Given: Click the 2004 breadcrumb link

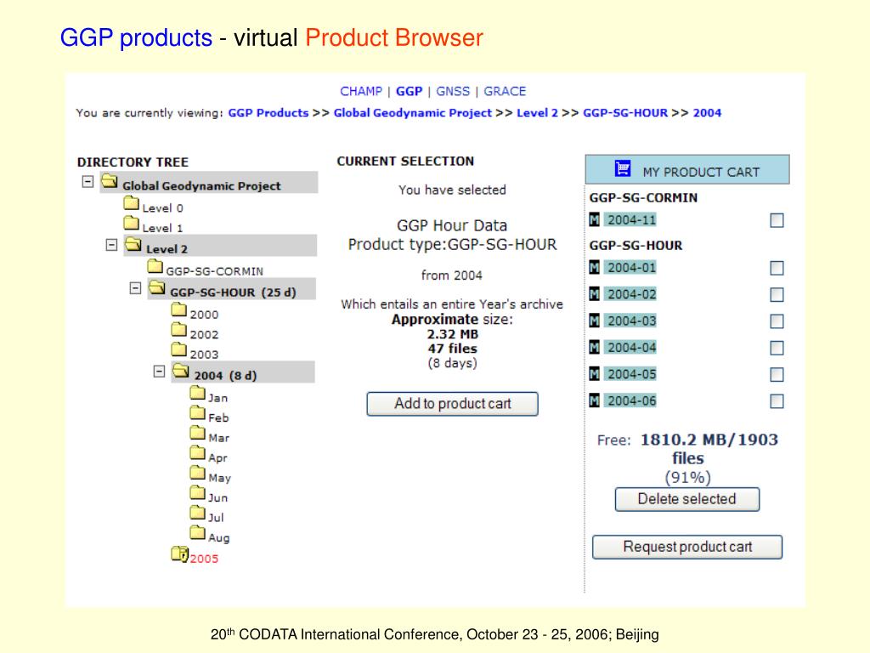Looking at the screenshot, I should (708, 113).
